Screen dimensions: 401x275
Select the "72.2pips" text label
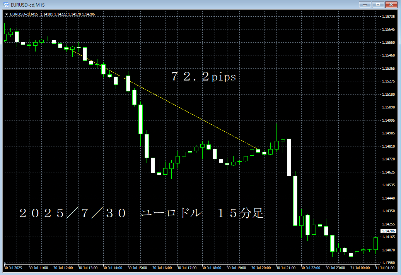203,77
